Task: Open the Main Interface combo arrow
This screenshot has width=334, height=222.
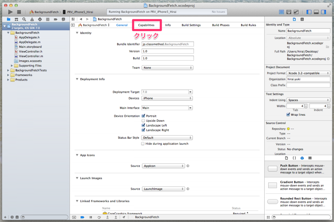Action: pyautogui.click(x=190, y=108)
